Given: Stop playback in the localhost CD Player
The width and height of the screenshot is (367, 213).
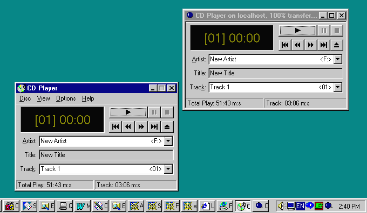Looking at the screenshot, I should 337,31.
